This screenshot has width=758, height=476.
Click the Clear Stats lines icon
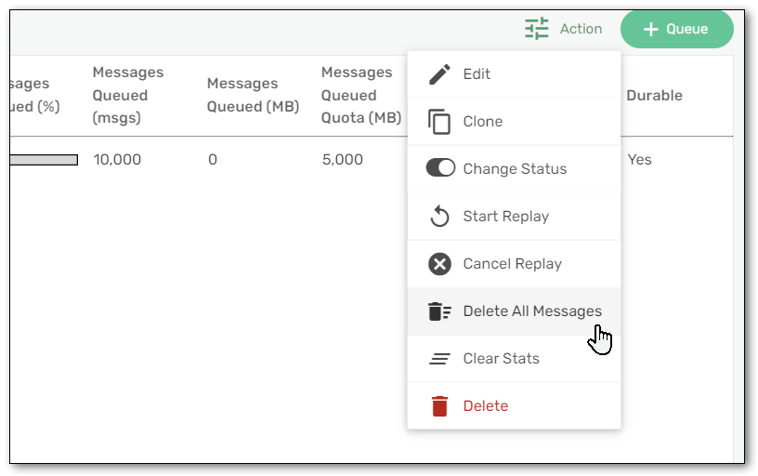pyautogui.click(x=439, y=359)
